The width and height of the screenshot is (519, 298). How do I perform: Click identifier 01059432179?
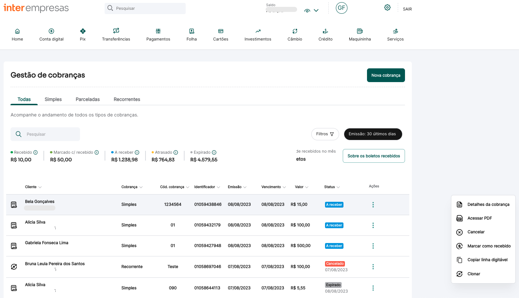[208, 225]
